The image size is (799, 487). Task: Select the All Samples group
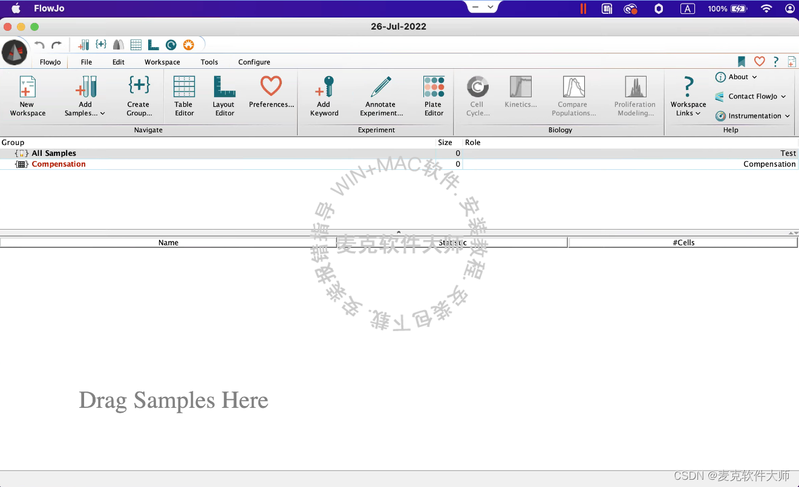54,153
